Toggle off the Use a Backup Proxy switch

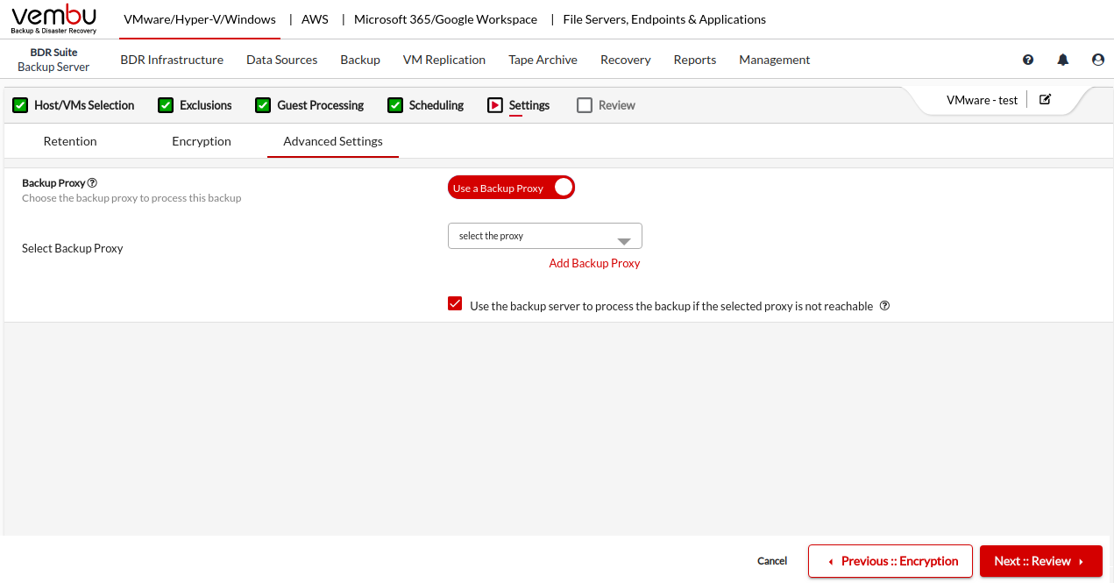click(511, 188)
